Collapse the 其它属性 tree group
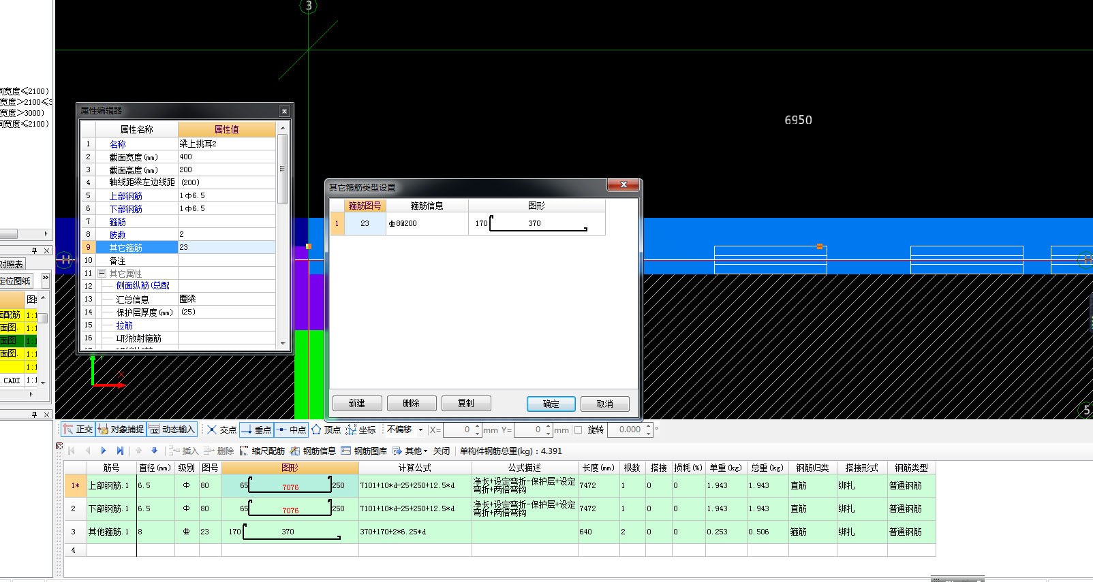This screenshot has height=582, width=1093. (x=102, y=273)
